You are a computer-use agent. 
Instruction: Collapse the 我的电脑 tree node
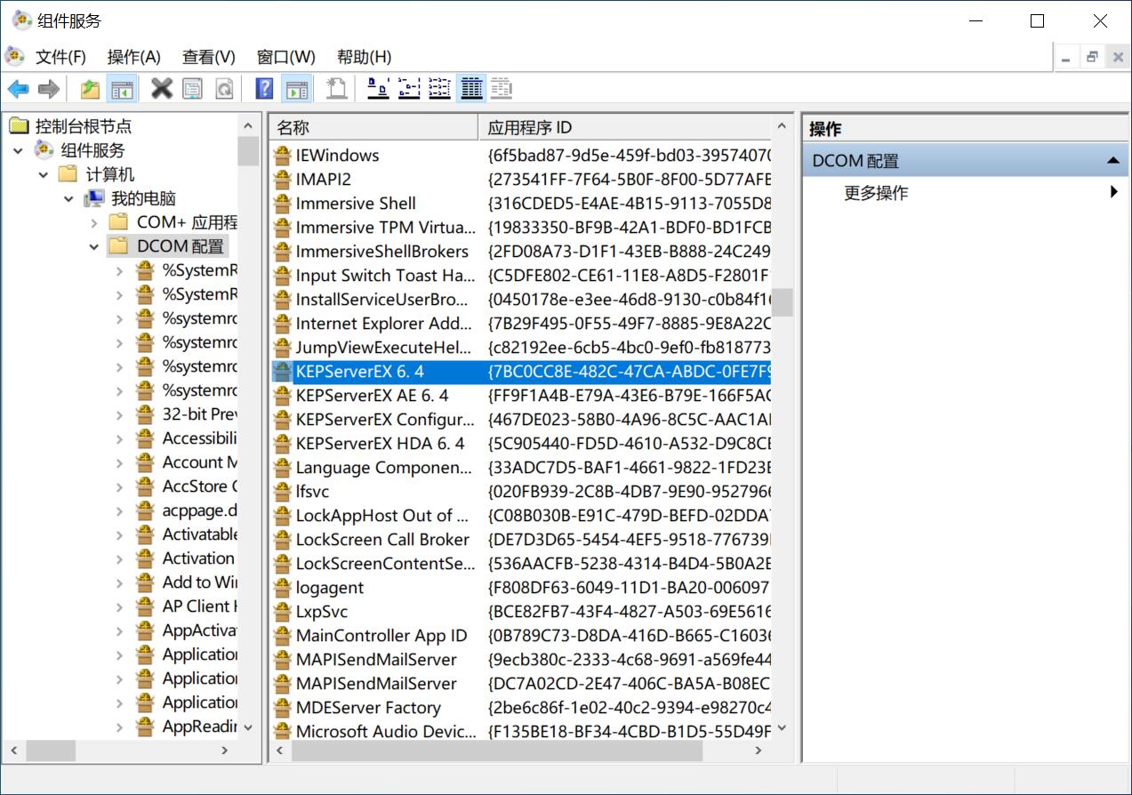[x=69, y=197]
